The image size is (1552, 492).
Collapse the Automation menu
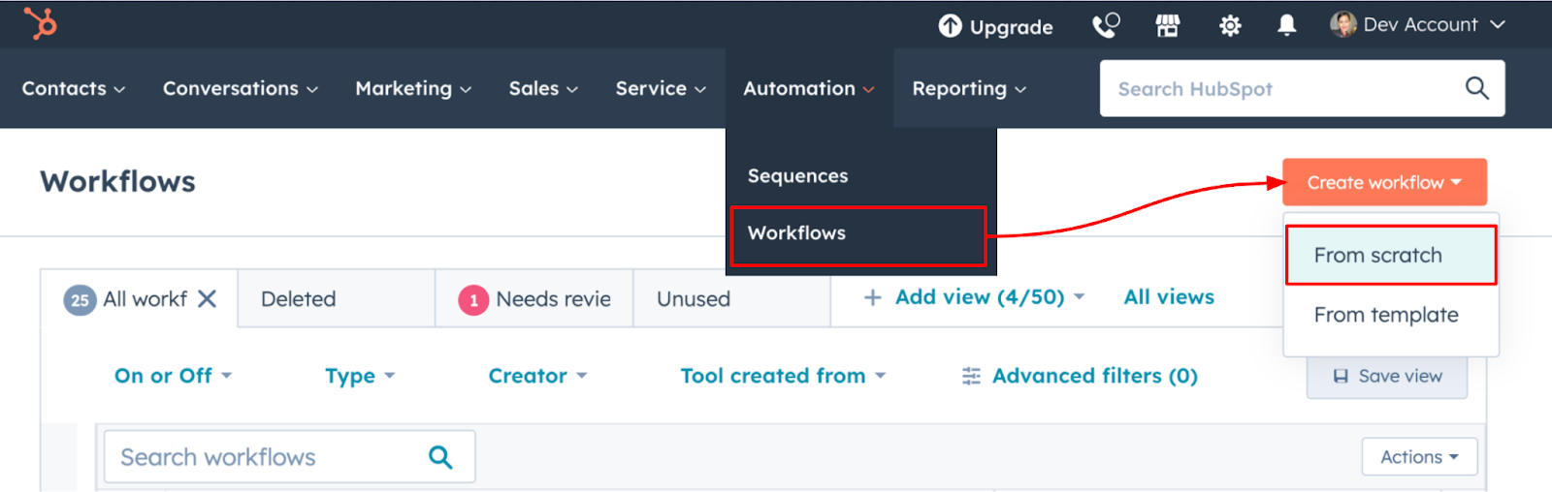[809, 88]
